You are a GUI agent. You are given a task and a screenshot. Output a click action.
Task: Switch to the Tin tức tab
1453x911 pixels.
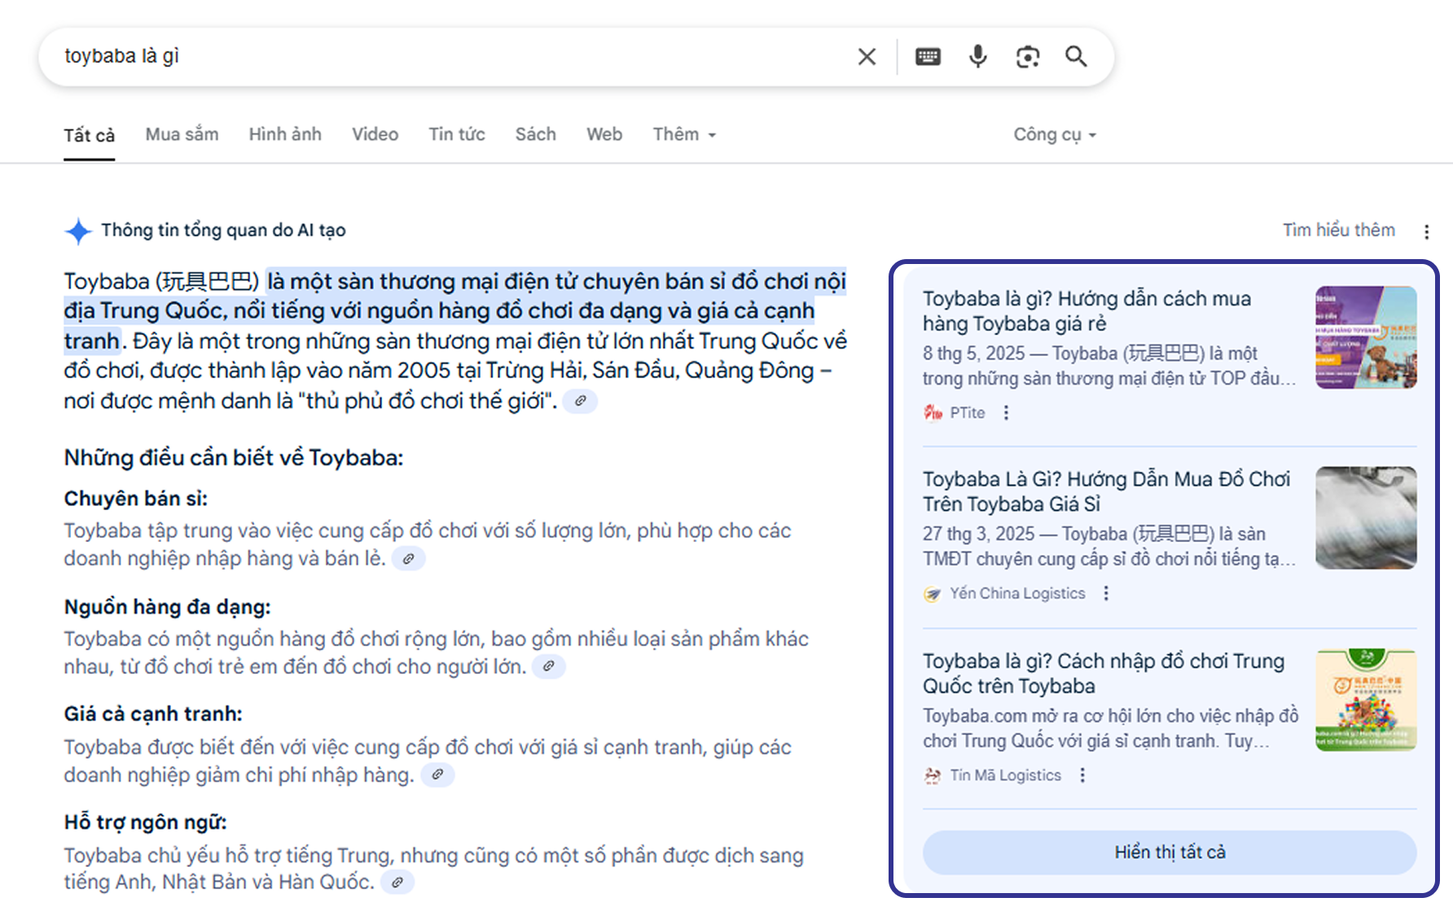pos(457,134)
